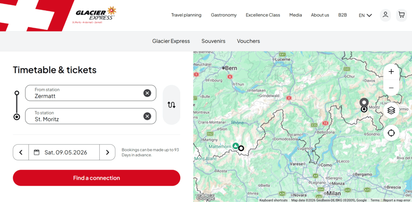
Task: Open the map layers selector
Action: pyautogui.click(x=391, y=110)
